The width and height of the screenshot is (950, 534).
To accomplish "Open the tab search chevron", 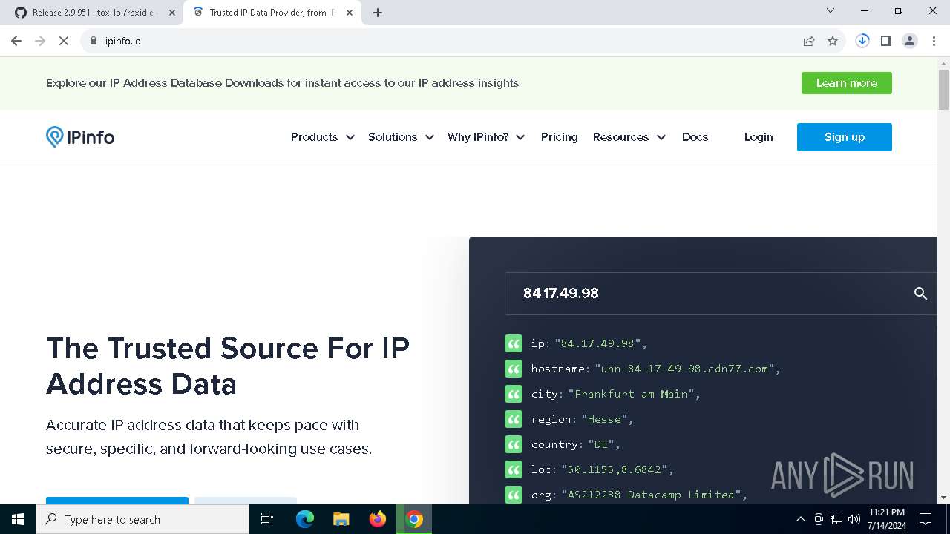I will point(831,10).
